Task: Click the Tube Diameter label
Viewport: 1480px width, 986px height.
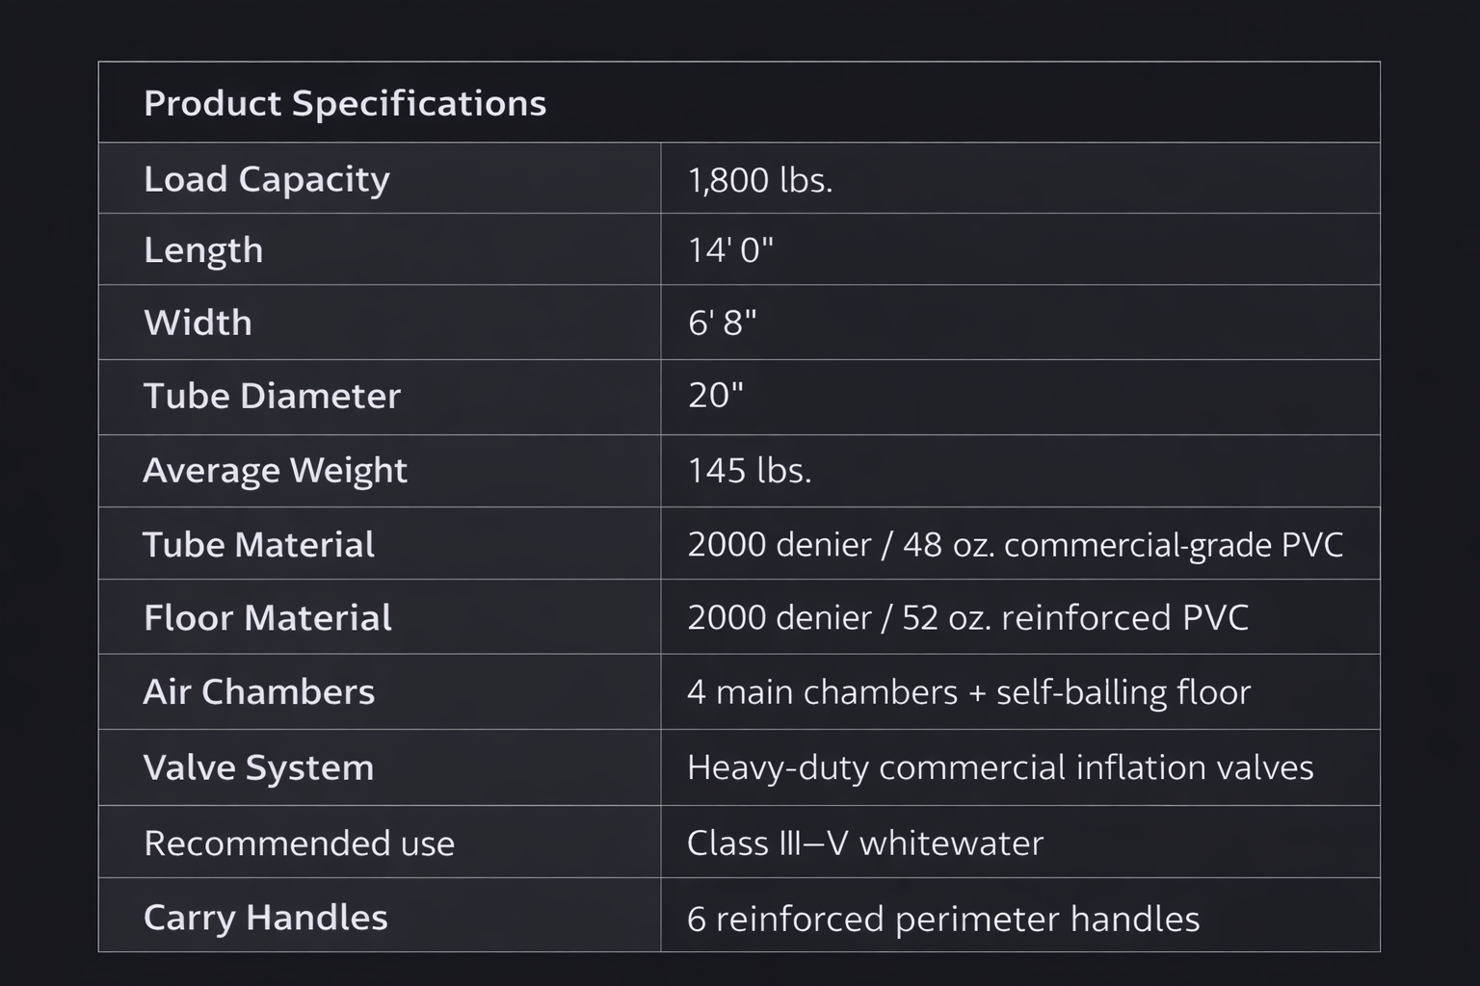Action: (x=271, y=396)
